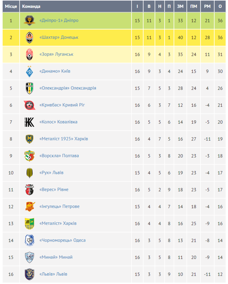Click the Kolos Kovalivka club logo
This screenshot has width=228, height=284.
click(x=30, y=122)
